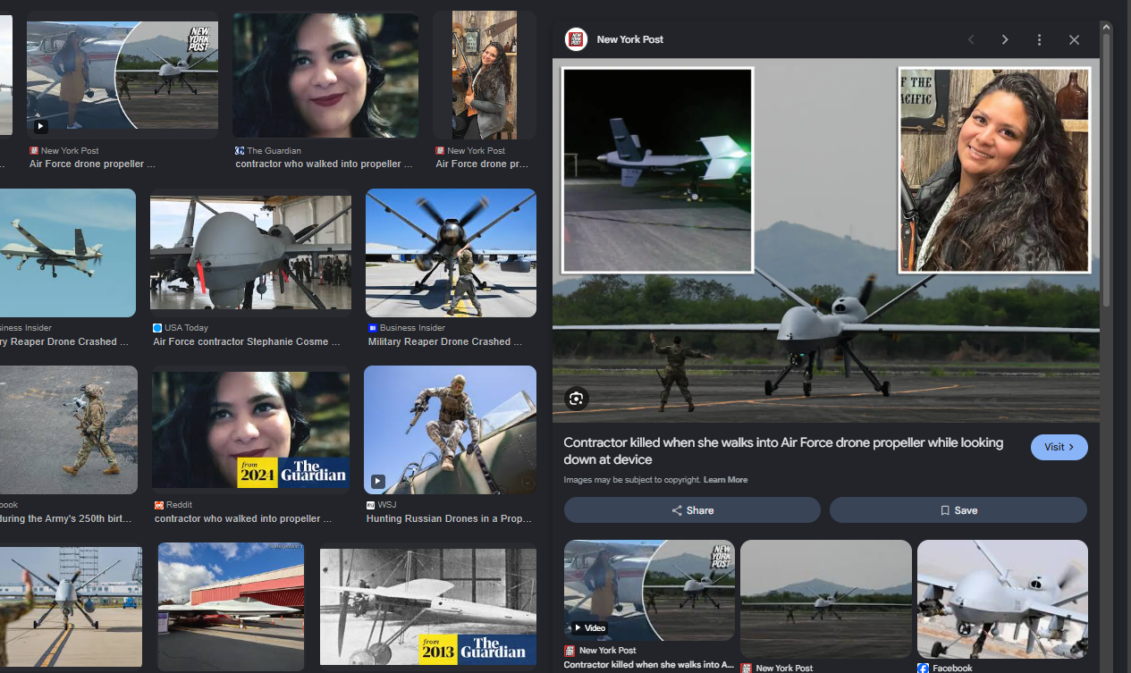The width and height of the screenshot is (1131, 673).
Task: Open the blue-sky Reaper drone in flight image
Action: click(x=68, y=253)
